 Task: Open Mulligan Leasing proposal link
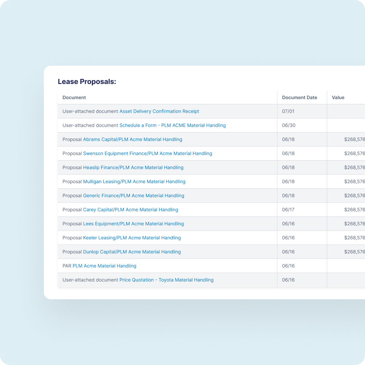pyautogui.click(x=134, y=181)
